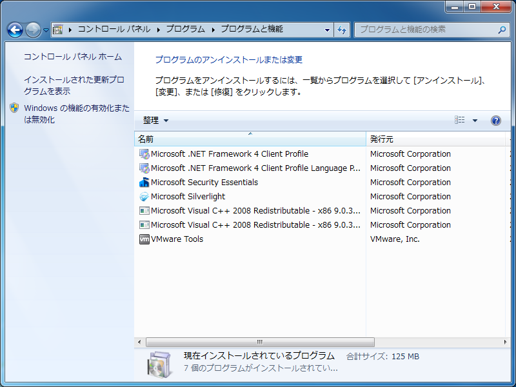Sort by 名前 column header
Image resolution: width=516 pixels, height=387 pixels.
(x=250, y=139)
